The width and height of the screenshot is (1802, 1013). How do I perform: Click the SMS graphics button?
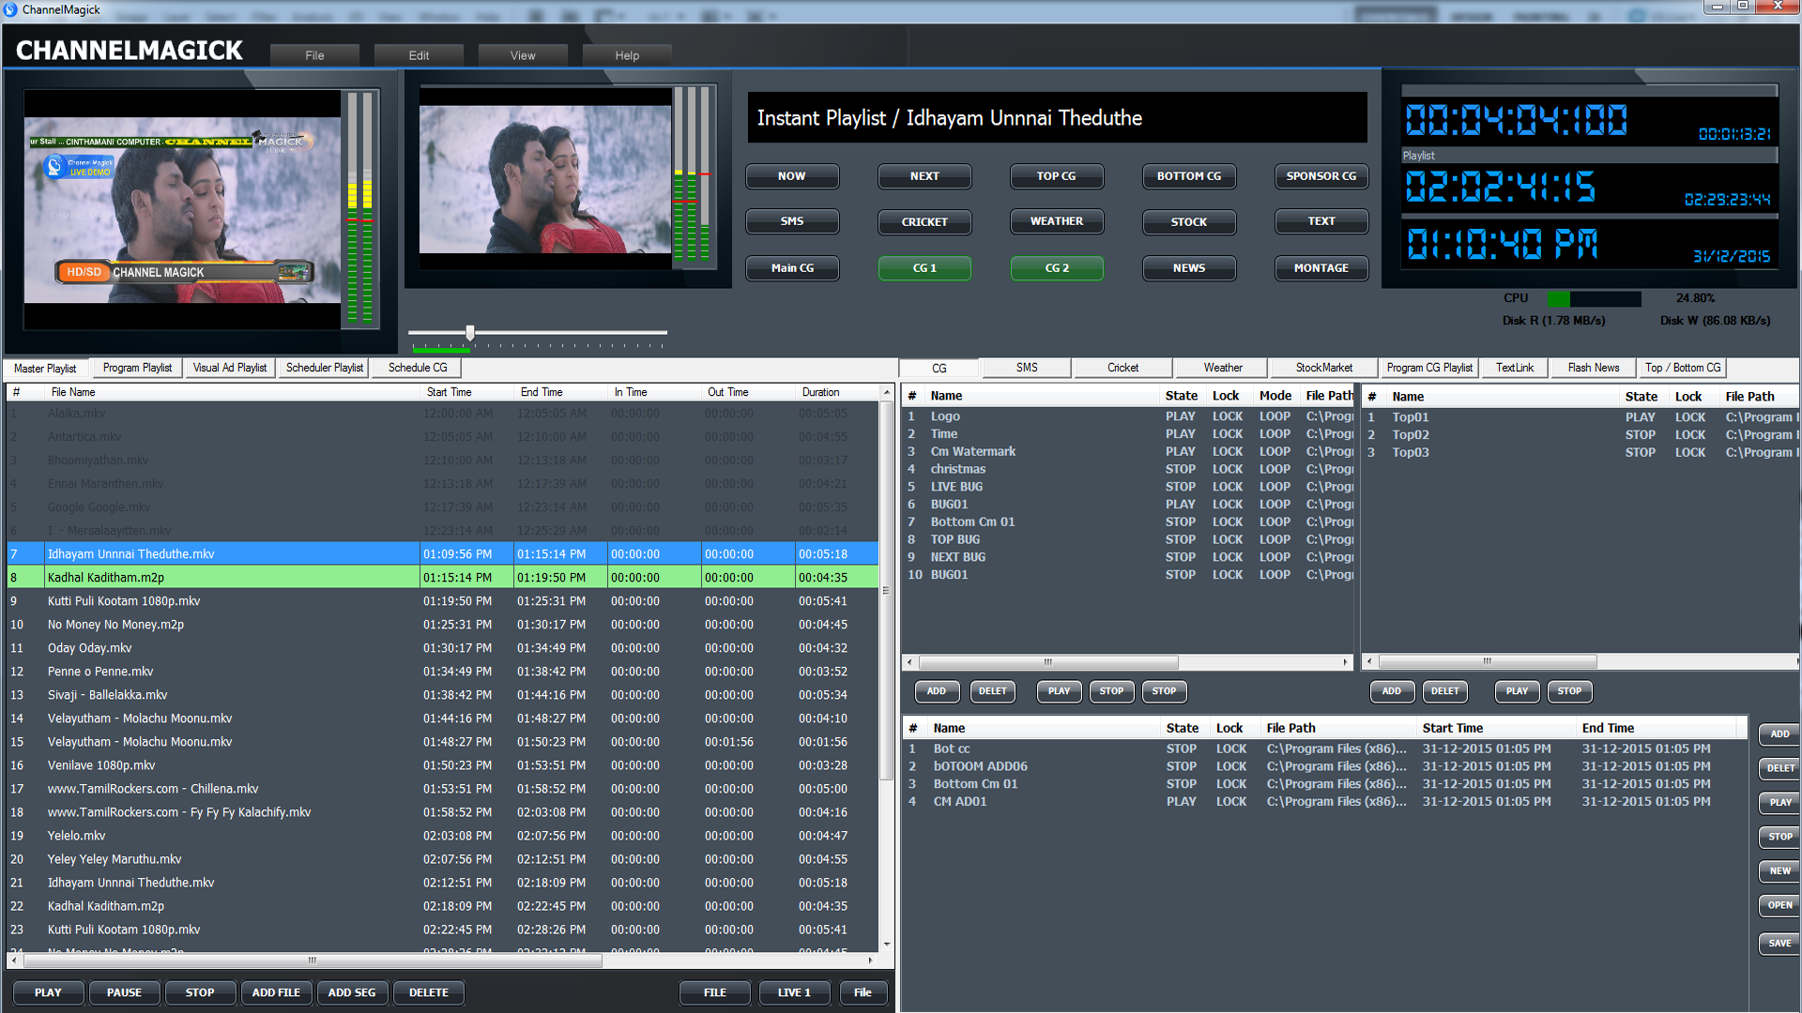[x=792, y=221]
